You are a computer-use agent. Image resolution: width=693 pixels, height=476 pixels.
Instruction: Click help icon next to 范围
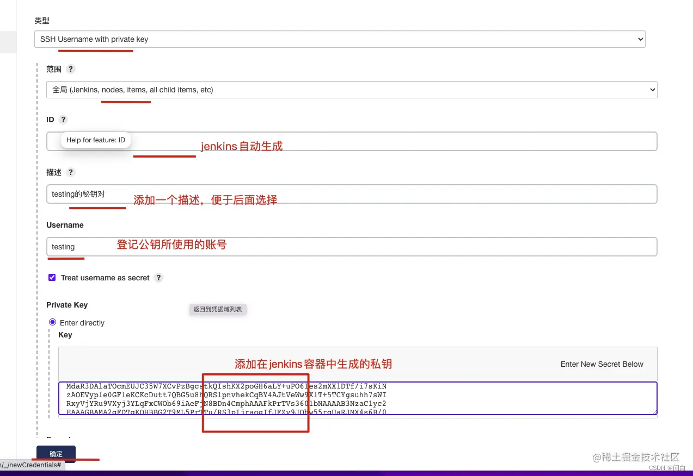tap(70, 69)
